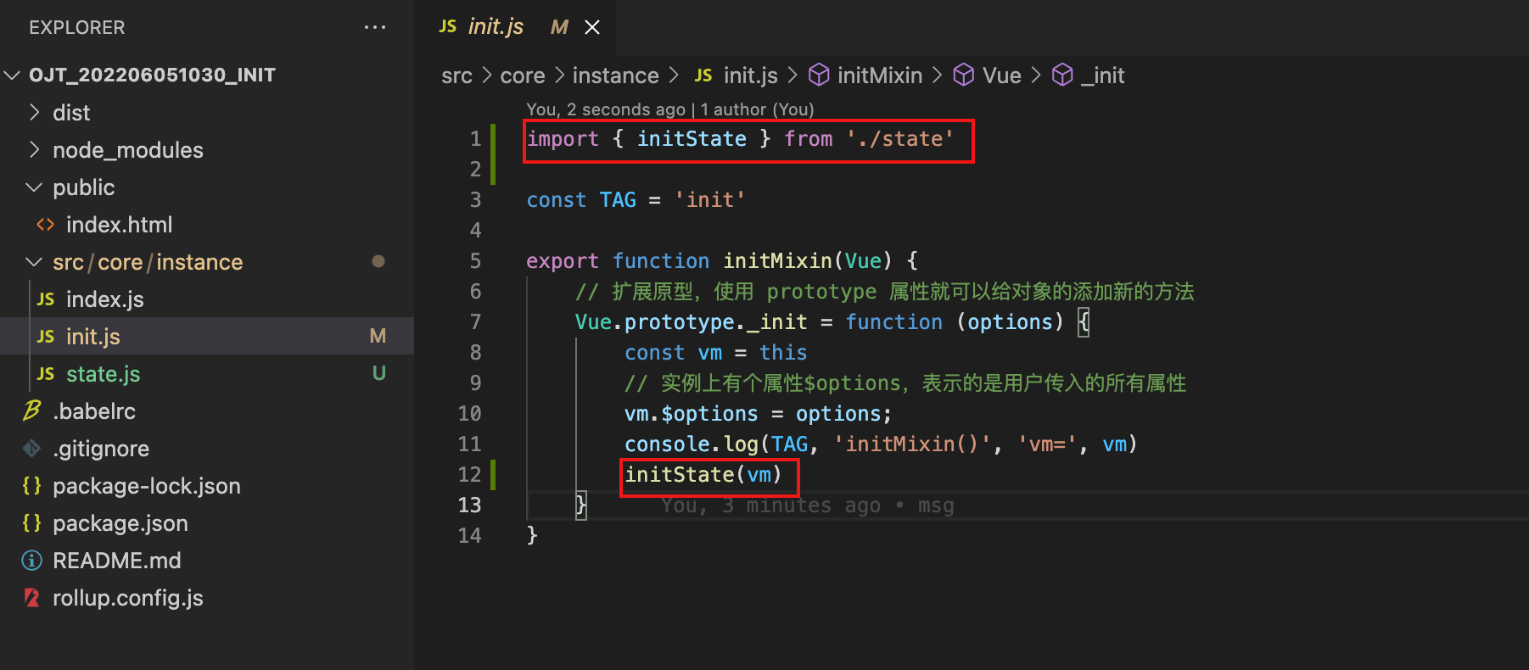This screenshot has width=1529, height=670.
Task: Open package-lock.json file
Action: (x=207, y=485)
